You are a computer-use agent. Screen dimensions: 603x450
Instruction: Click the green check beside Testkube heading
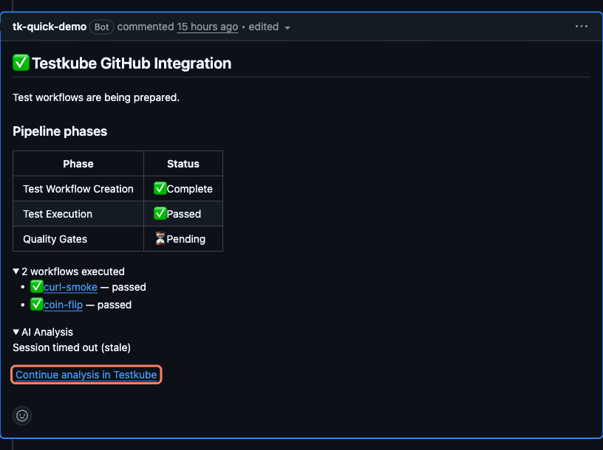(x=21, y=63)
